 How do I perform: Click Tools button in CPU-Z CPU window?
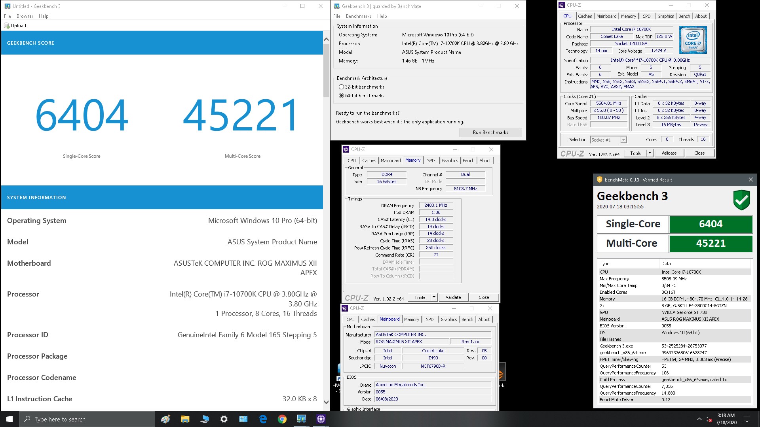635,153
